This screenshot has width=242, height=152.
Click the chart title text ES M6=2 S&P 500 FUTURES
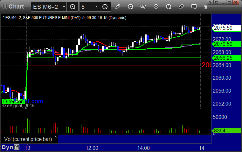pos(65,18)
